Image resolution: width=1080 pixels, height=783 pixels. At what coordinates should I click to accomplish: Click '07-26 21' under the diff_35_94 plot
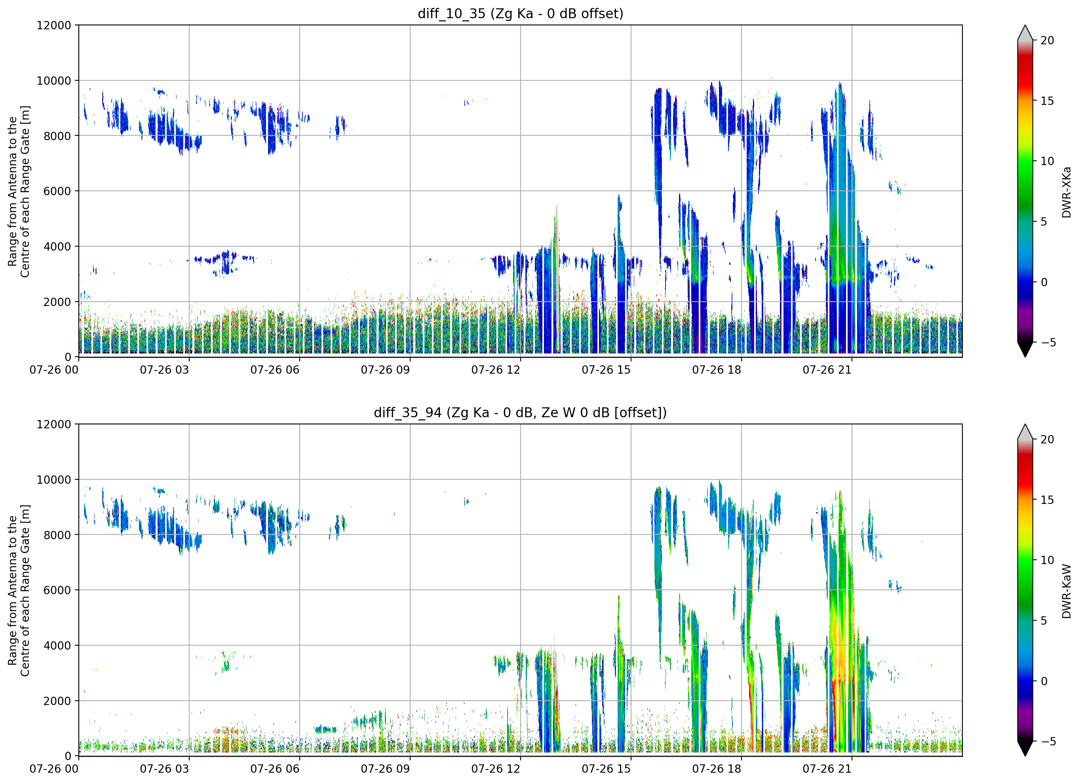[x=827, y=769]
